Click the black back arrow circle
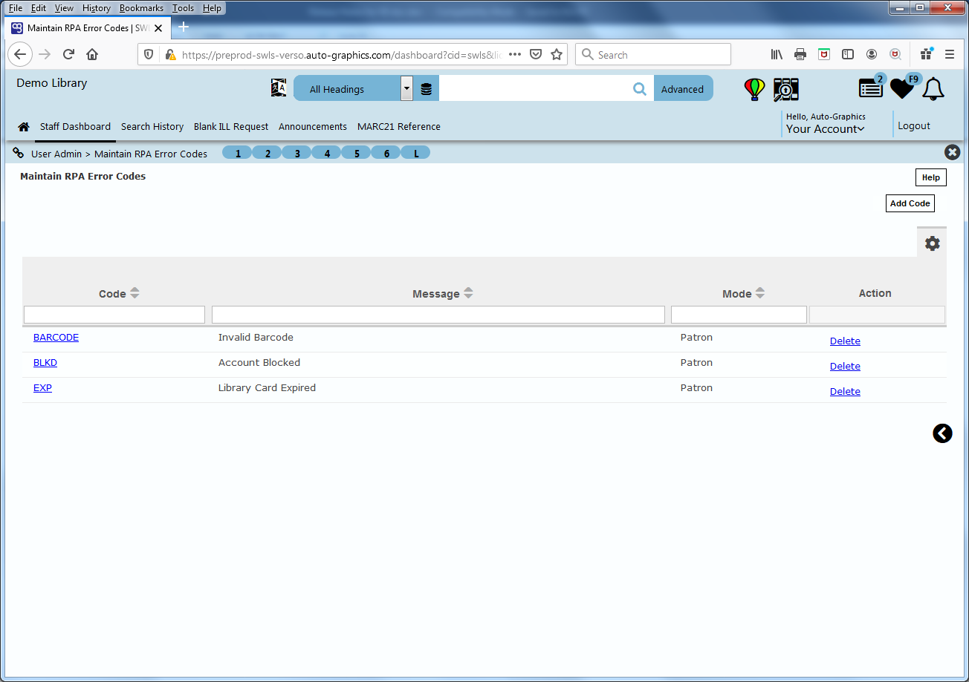This screenshot has width=969, height=682. (942, 433)
